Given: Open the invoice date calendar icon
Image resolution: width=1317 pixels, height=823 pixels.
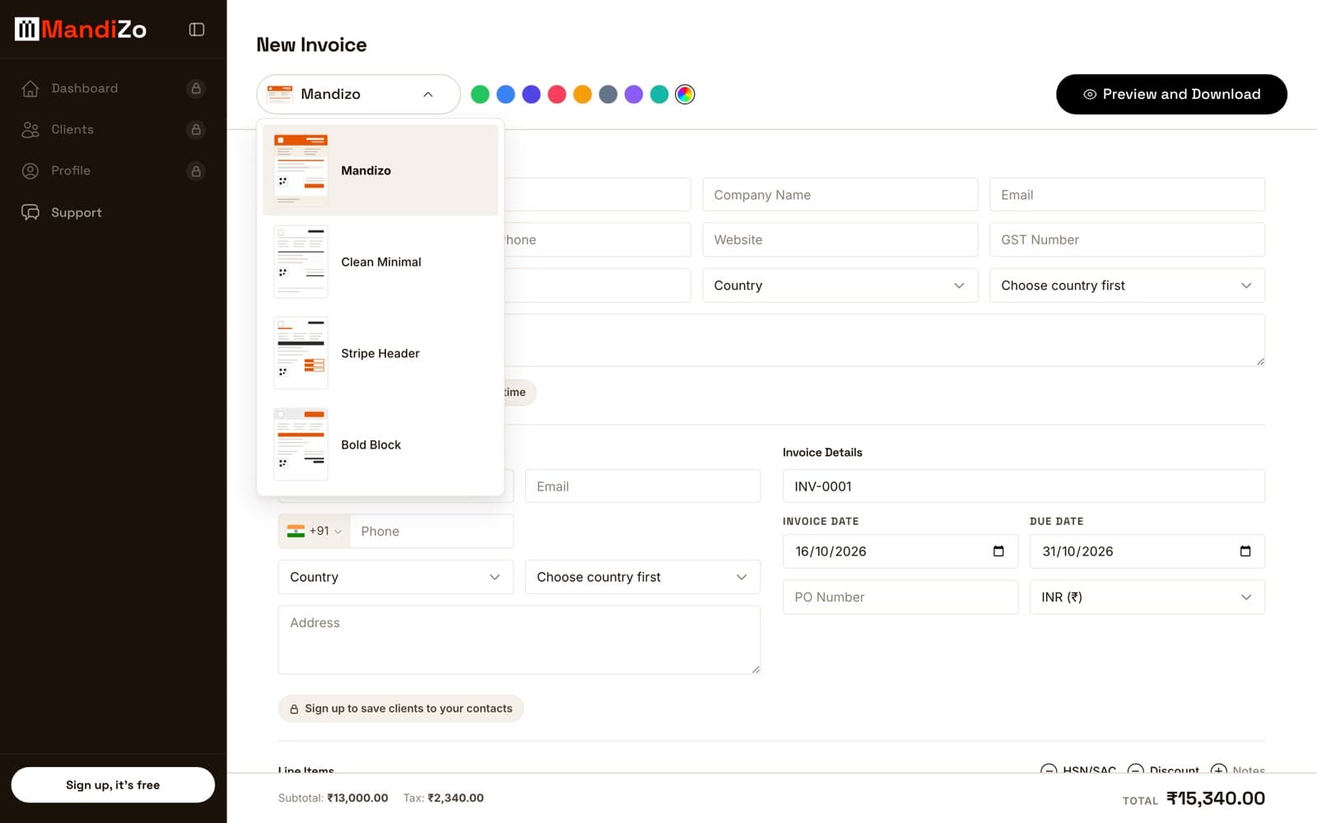Looking at the screenshot, I should tap(998, 551).
